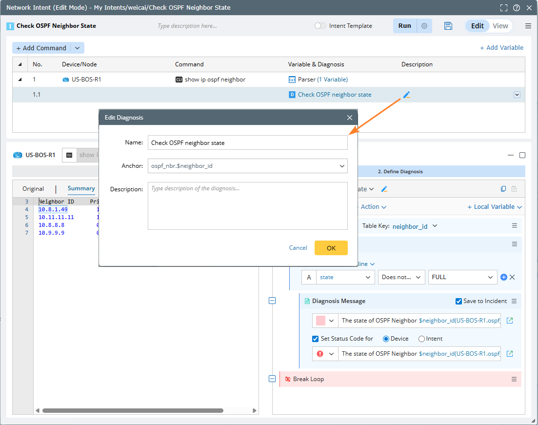
Task: Click the copy icon in diagnosis panel
Action: click(504, 189)
